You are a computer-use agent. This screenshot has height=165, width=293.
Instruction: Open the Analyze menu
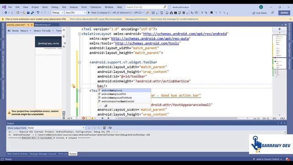coord(74,7)
